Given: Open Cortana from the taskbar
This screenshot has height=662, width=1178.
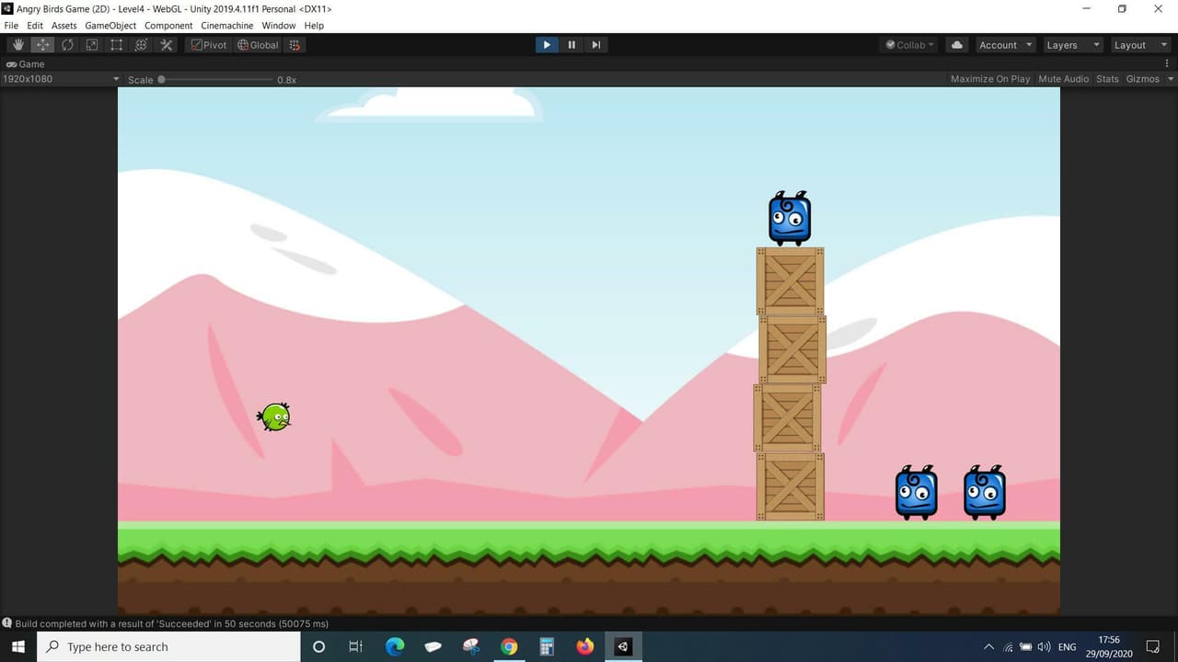Looking at the screenshot, I should (318, 647).
